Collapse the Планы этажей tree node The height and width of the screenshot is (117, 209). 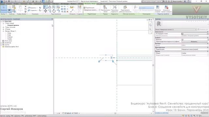pyautogui.click(x=3, y=23)
